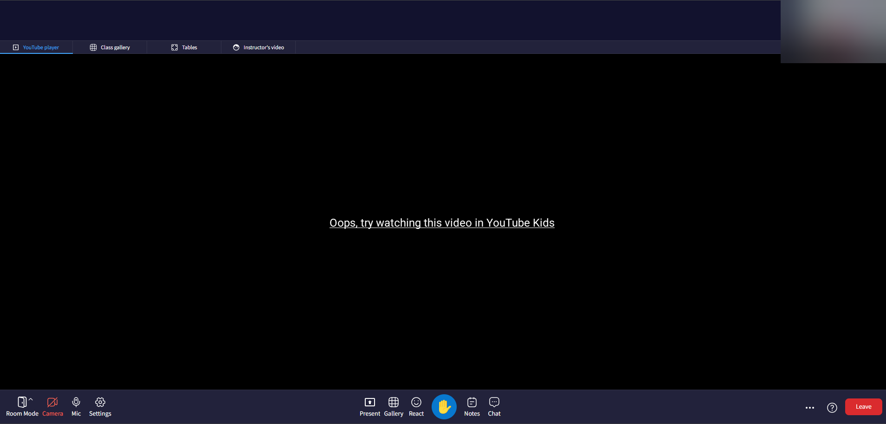Open the Room Mode options

pyautogui.click(x=22, y=407)
